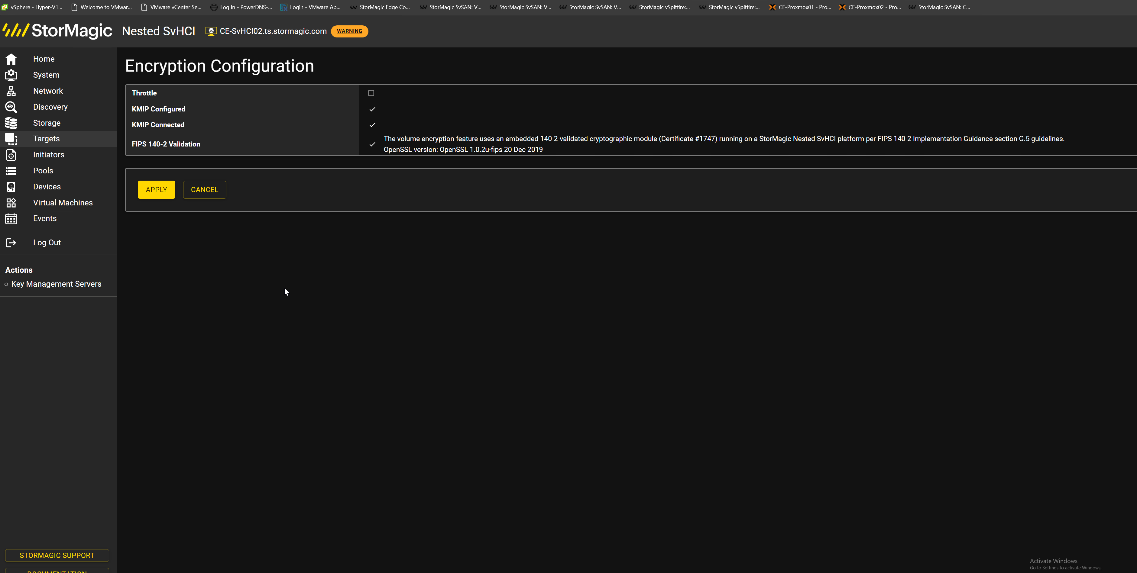Cancel the encryption configuration changes

click(204, 190)
